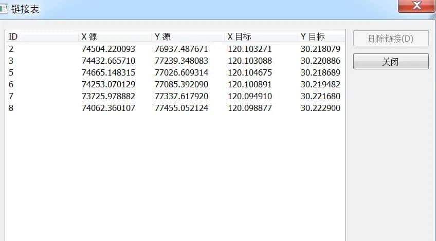The width and height of the screenshot is (436, 241).
Task: Click X target value 120.104675
Action: [250, 72]
